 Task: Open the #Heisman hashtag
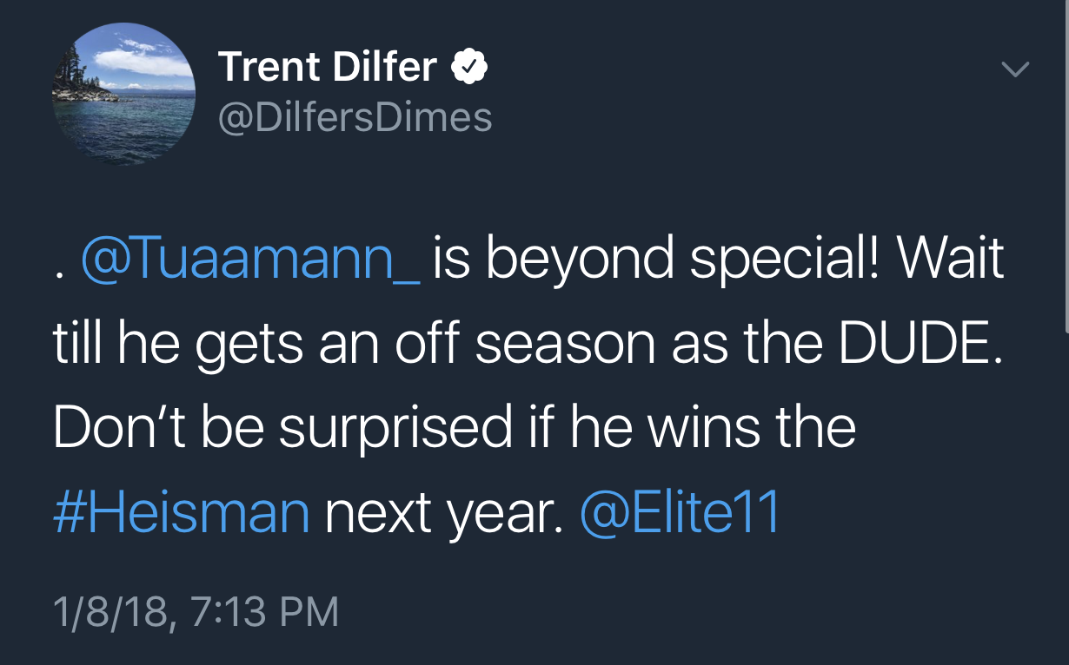(x=182, y=512)
